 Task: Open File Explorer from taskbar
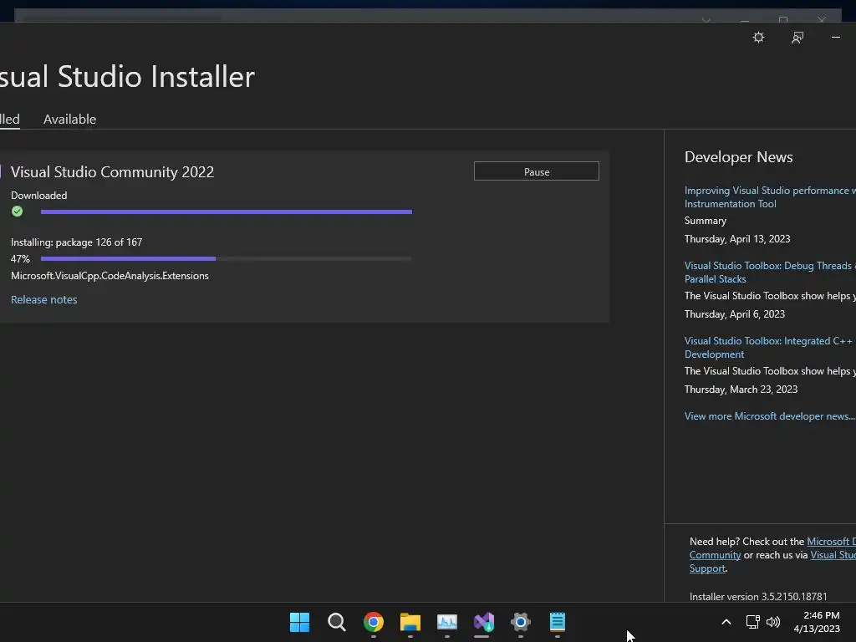click(410, 622)
